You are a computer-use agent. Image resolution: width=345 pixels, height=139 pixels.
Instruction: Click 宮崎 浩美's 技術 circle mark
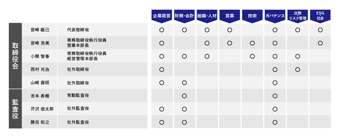click(x=252, y=43)
